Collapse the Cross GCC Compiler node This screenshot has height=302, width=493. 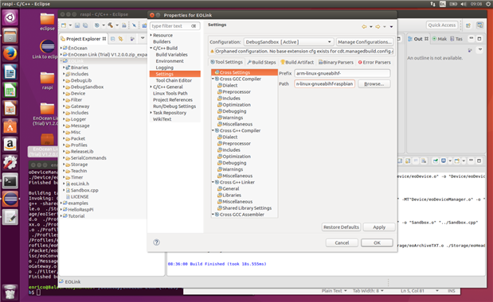click(213, 79)
